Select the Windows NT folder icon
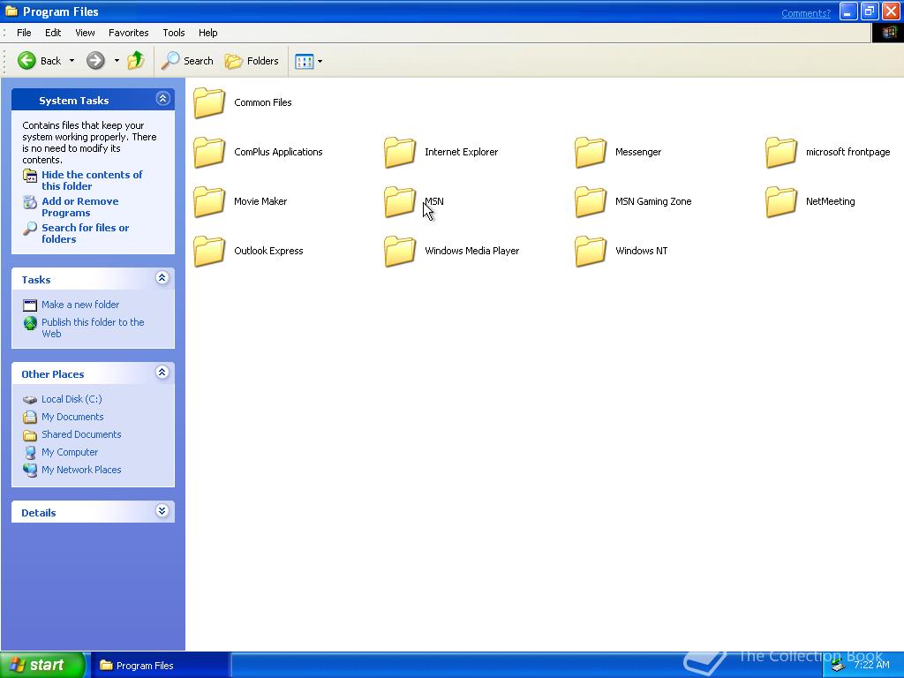 pos(591,252)
